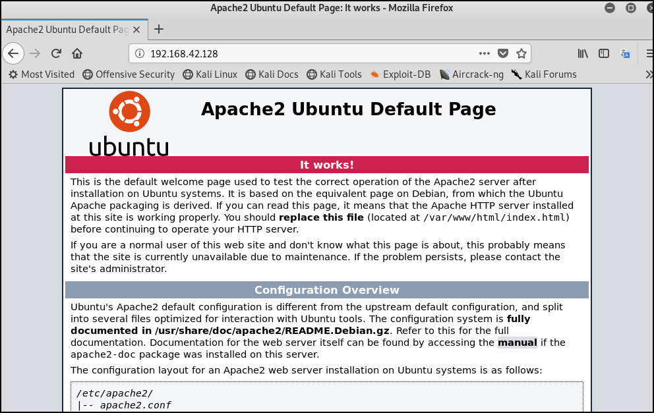The height and width of the screenshot is (413, 654).
Task: Go forward to the next page
Action: click(35, 54)
